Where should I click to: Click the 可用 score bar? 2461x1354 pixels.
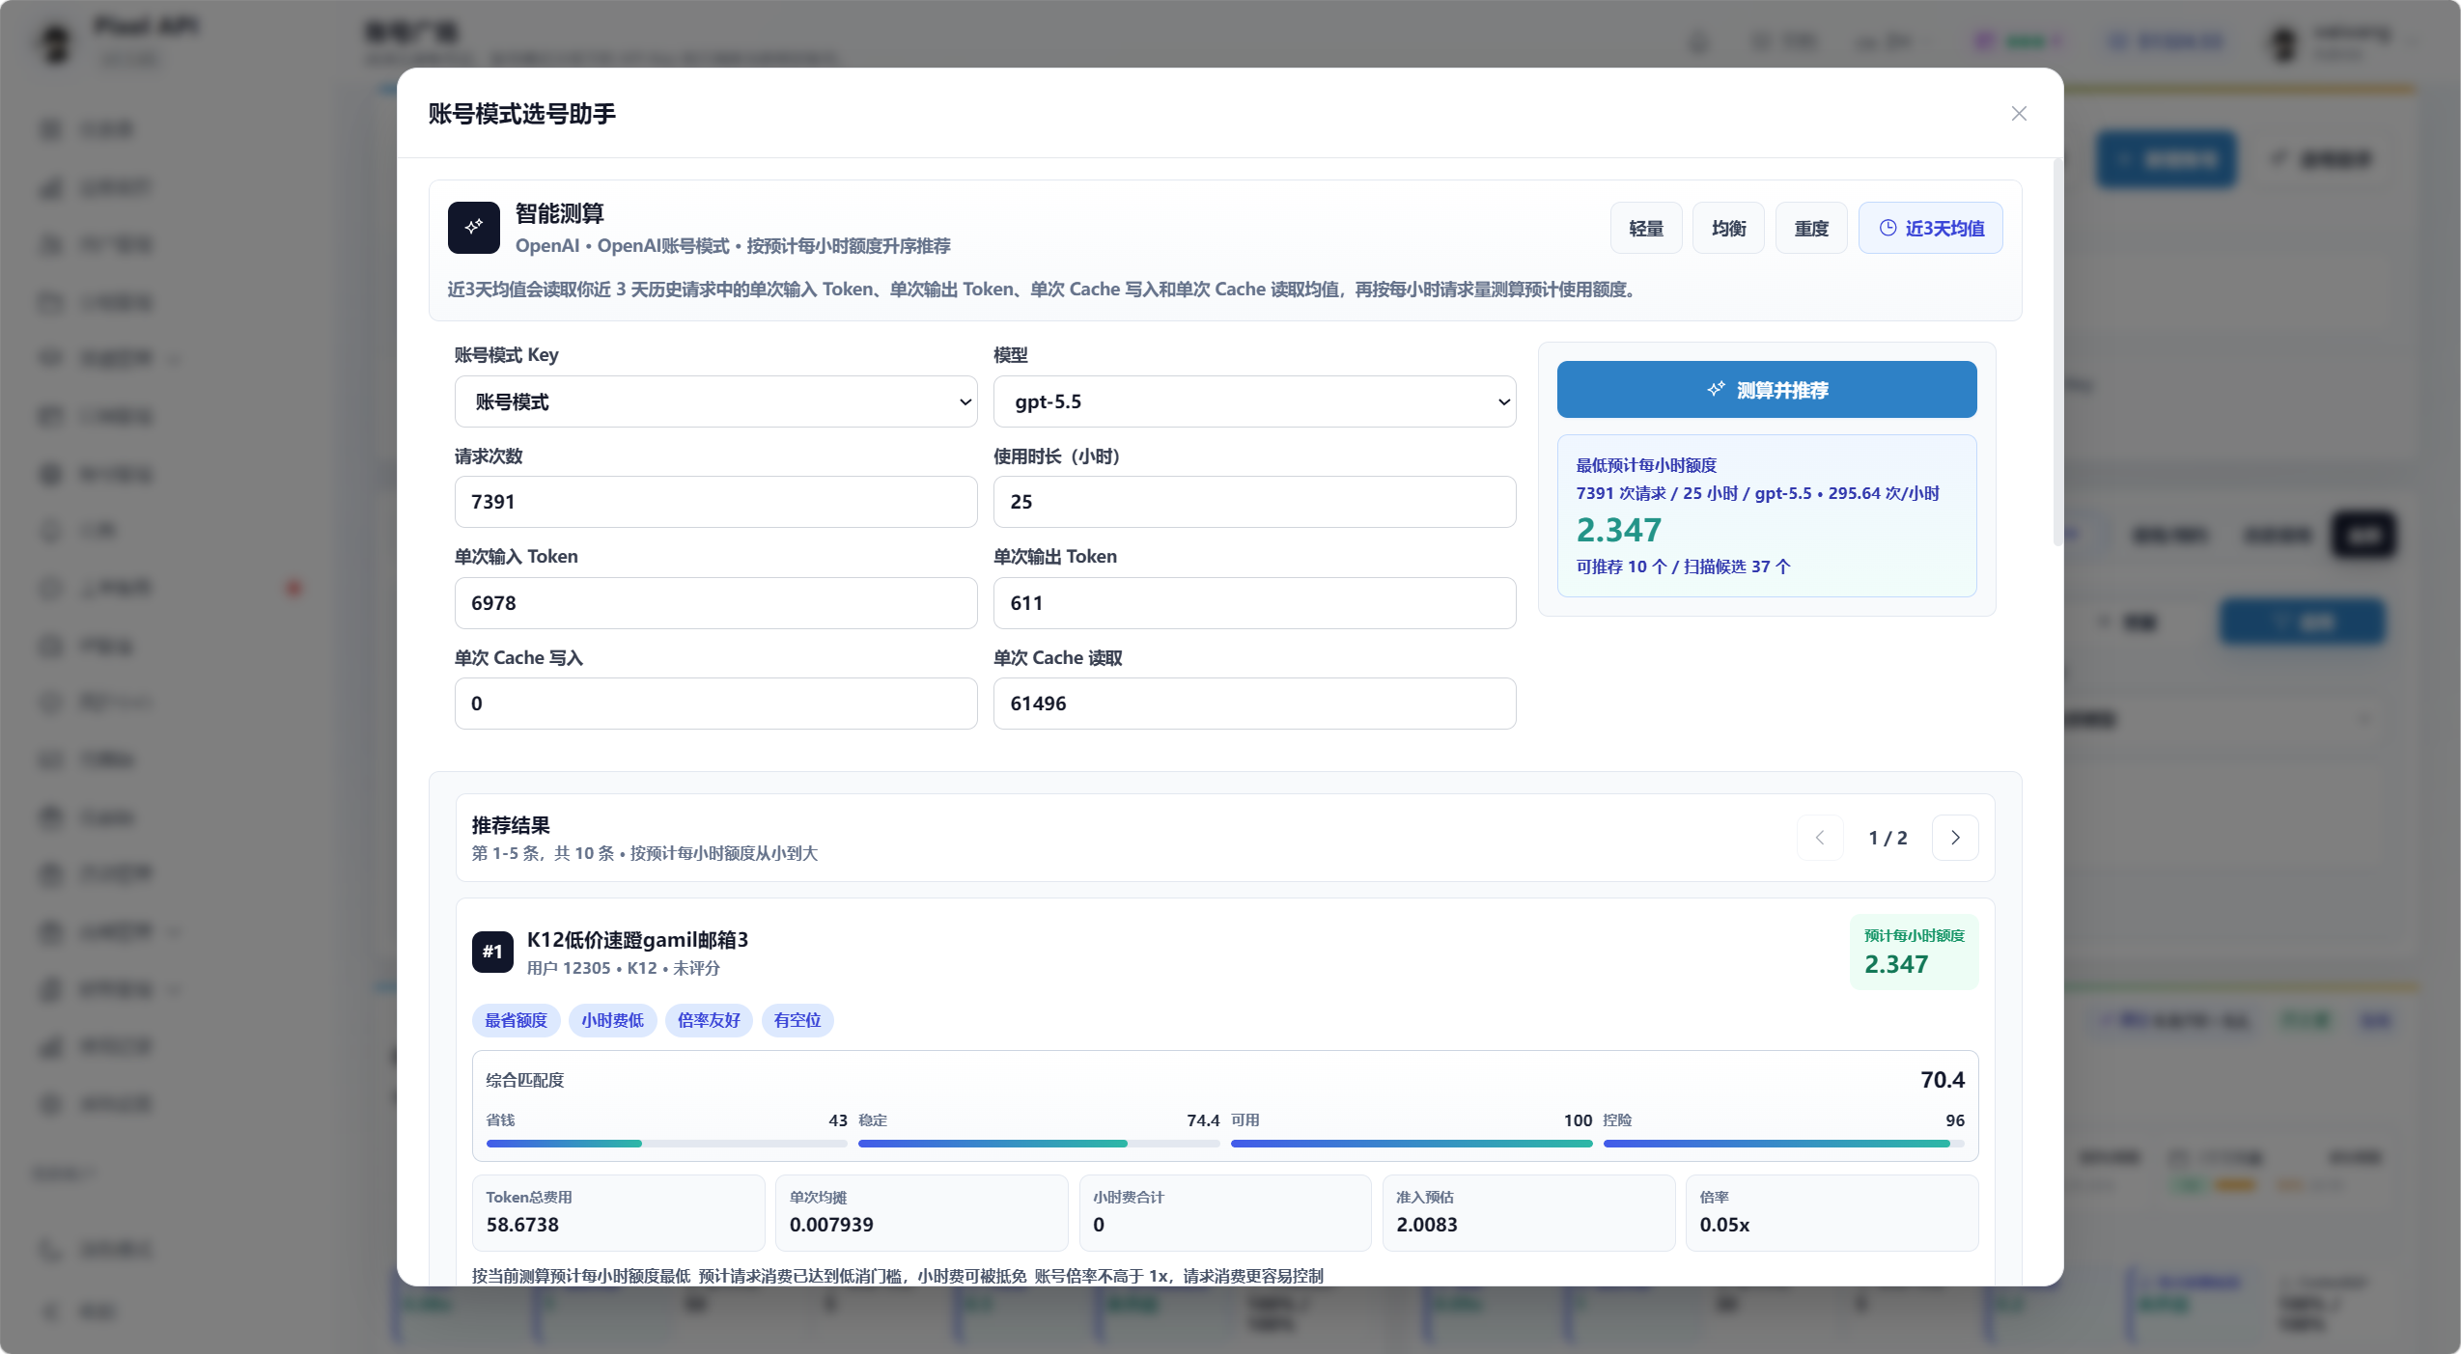tap(1412, 1144)
